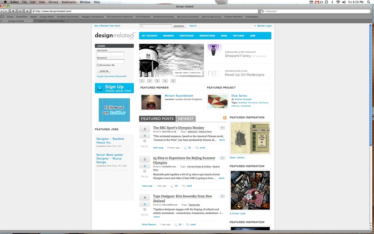Open PORTFOLIOS in the site navigation
This screenshot has width=374, height=234.
187,36
